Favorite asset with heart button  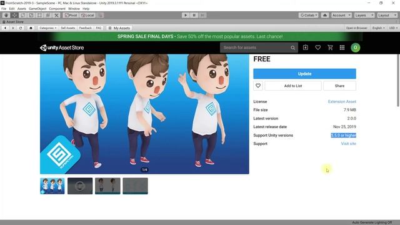[x=258, y=86]
